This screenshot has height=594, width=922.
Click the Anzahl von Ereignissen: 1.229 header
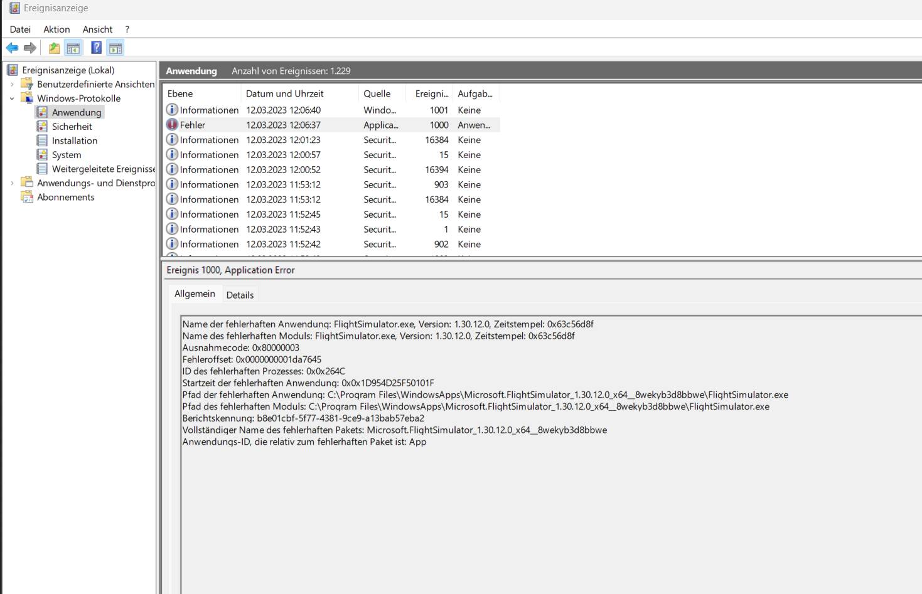click(x=291, y=71)
